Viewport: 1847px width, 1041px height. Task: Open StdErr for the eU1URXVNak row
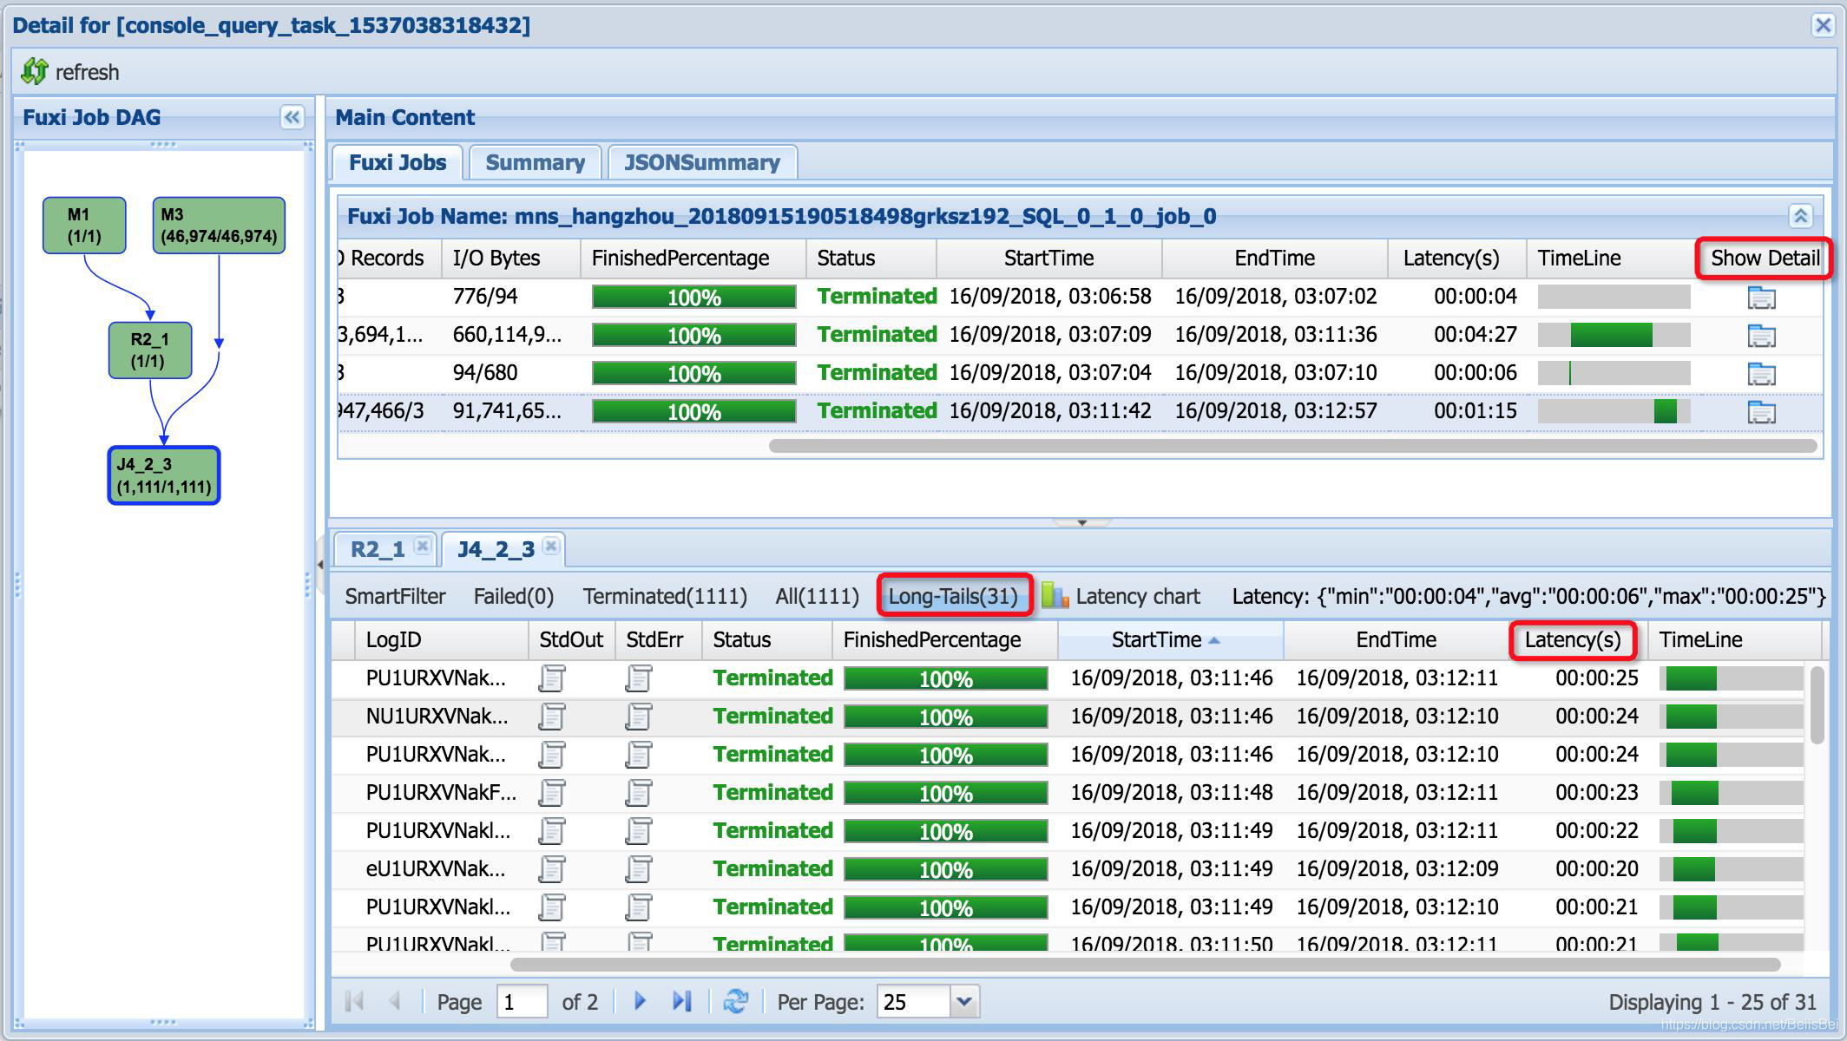click(x=639, y=869)
